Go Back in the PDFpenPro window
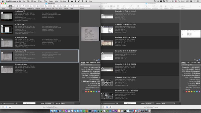This screenshot has width=201, height=113. point(2,6)
